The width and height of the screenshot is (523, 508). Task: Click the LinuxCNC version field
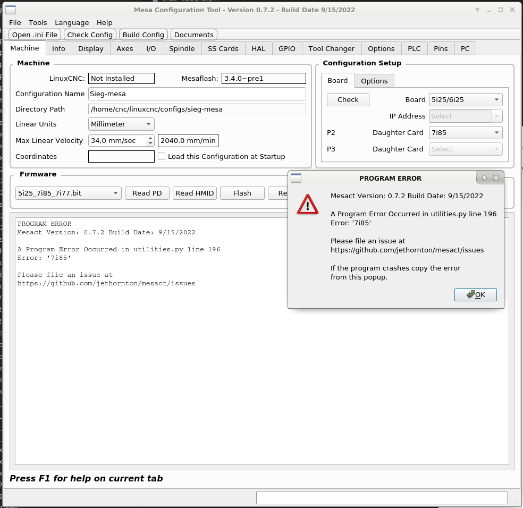121,79
